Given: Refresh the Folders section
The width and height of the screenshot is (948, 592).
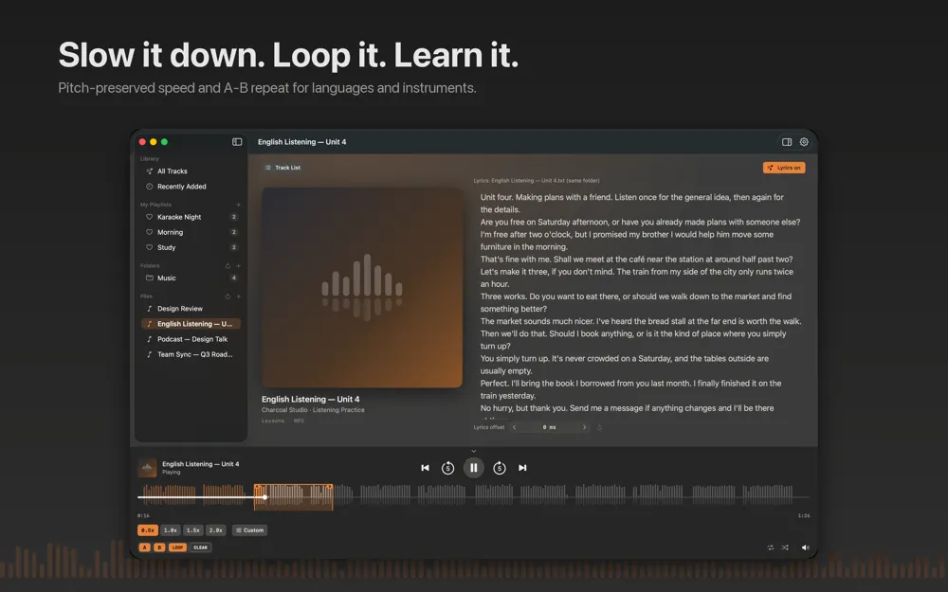Looking at the screenshot, I should (228, 266).
